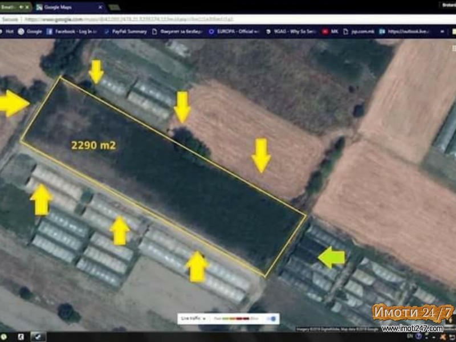The width and height of the screenshot is (456, 342).
Task: Open the Windows Start menu
Action: pos(5,336)
